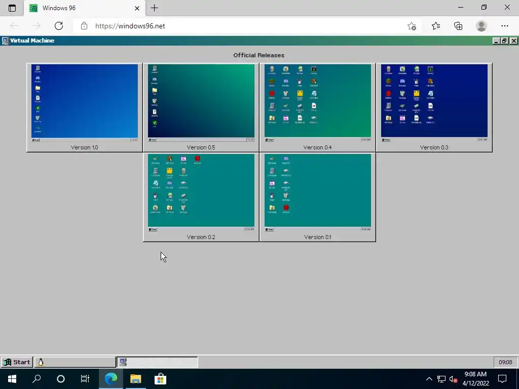
Task: Open Edge Settings and more menu
Action: click(x=504, y=26)
